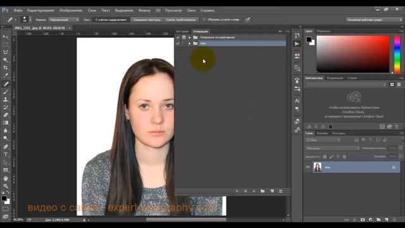Viewport: 405px width, 228px height.
Task: Select the Rectangular Marquee tool
Action: (x=6, y=44)
